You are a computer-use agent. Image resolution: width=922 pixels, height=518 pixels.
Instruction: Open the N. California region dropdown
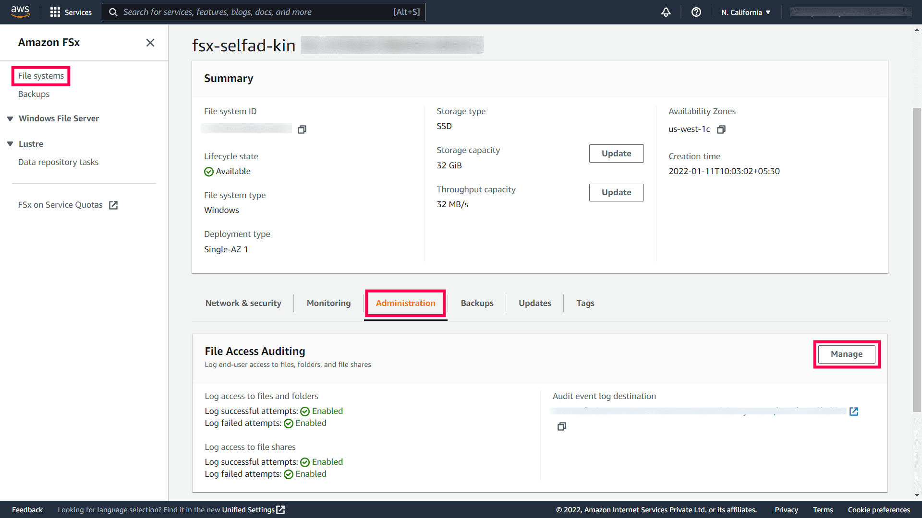click(x=745, y=12)
